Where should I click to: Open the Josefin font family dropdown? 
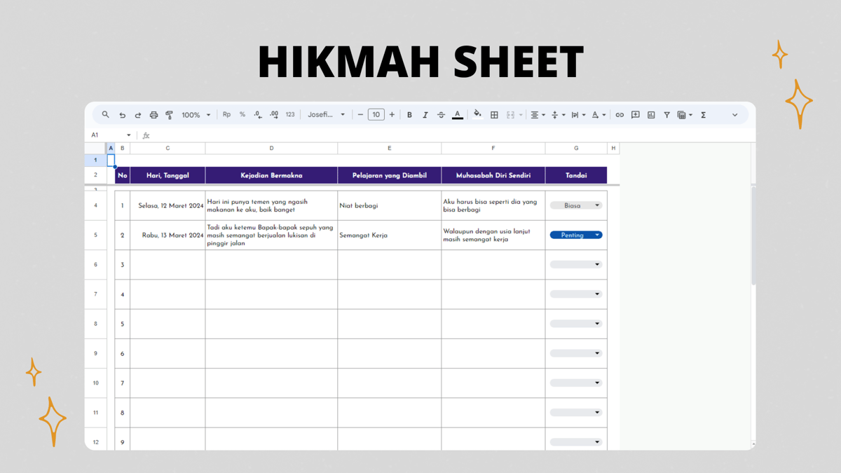point(326,115)
